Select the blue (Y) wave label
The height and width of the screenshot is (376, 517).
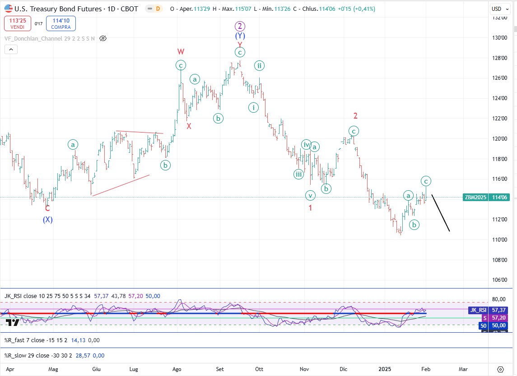pyautogui.click(x=240, y=36)
